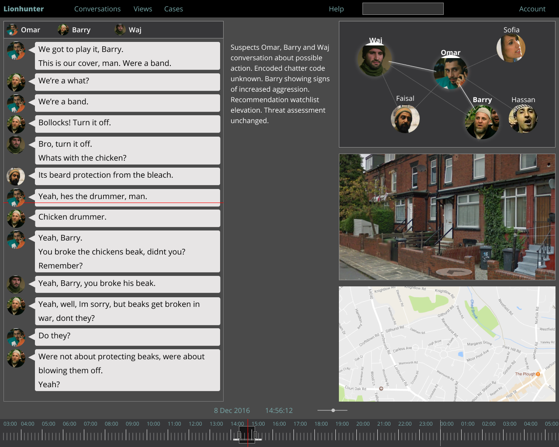Click the Lionhunter logo in the top bar
Image resolution: width=559 pixels, height=447 pixels.
pyautogui.click(x=24, y=9)
